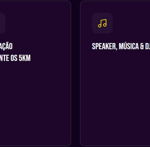Click the left border of the Speaker card
This screenshot has height=147, width=150.
coord(80,73)
